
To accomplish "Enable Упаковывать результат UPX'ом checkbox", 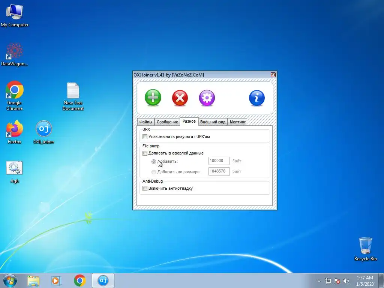I will point(145,136).
